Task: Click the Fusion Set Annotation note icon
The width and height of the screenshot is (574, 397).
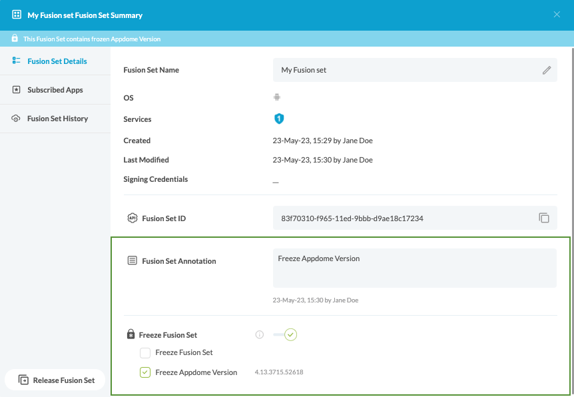Action: click(x=133, y=260)
